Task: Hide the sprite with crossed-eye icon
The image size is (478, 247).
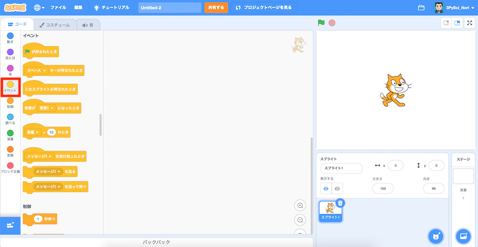Action: (337, 189)
